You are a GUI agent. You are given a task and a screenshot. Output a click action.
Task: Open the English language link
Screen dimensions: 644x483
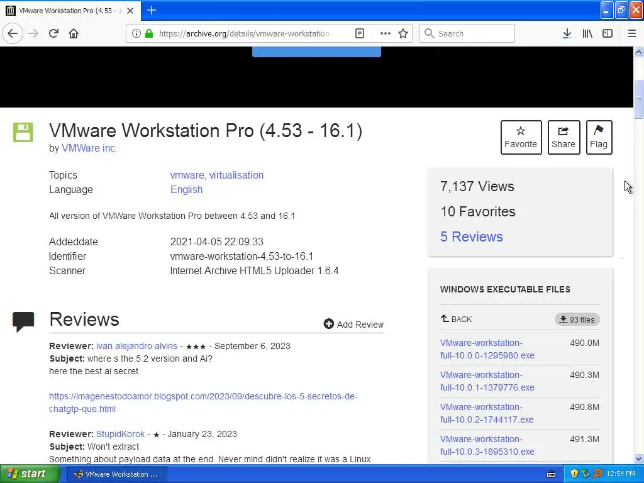(186, 189)
